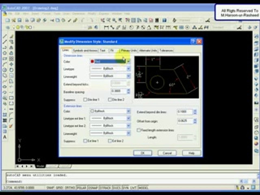Viewport: 260px width, 195px height.
Task: Enable Suppress Dim line 1 checkbox
Action: click(85, 100)
